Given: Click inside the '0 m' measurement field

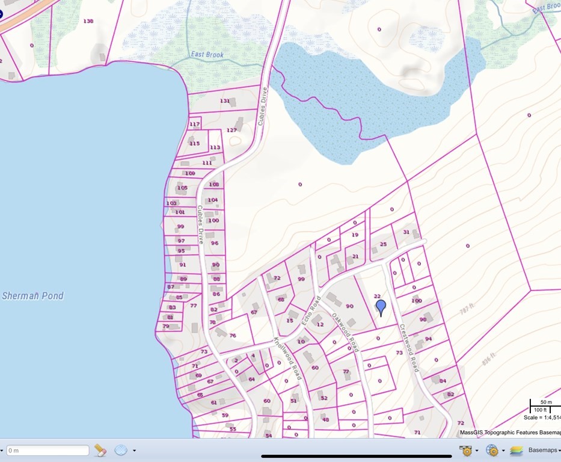Looking at the screenshot, I should pos(48,450).
